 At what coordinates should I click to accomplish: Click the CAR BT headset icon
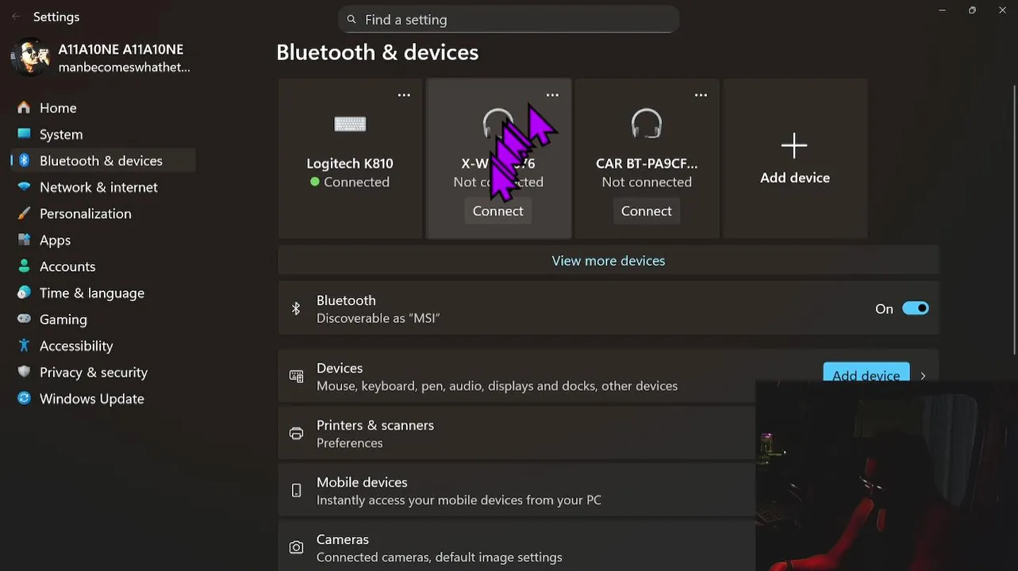click(647, 124)
